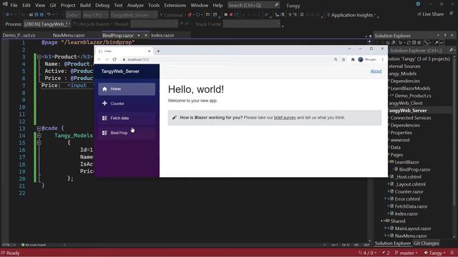Open the Analyze menu
Image resolution: width=458 pixels, height=257 pixels.
[x=135, y=5]
